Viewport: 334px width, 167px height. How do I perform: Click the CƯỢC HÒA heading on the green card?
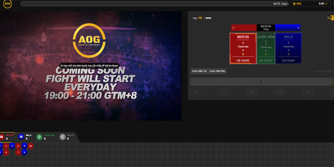click(x=266, y=37)
